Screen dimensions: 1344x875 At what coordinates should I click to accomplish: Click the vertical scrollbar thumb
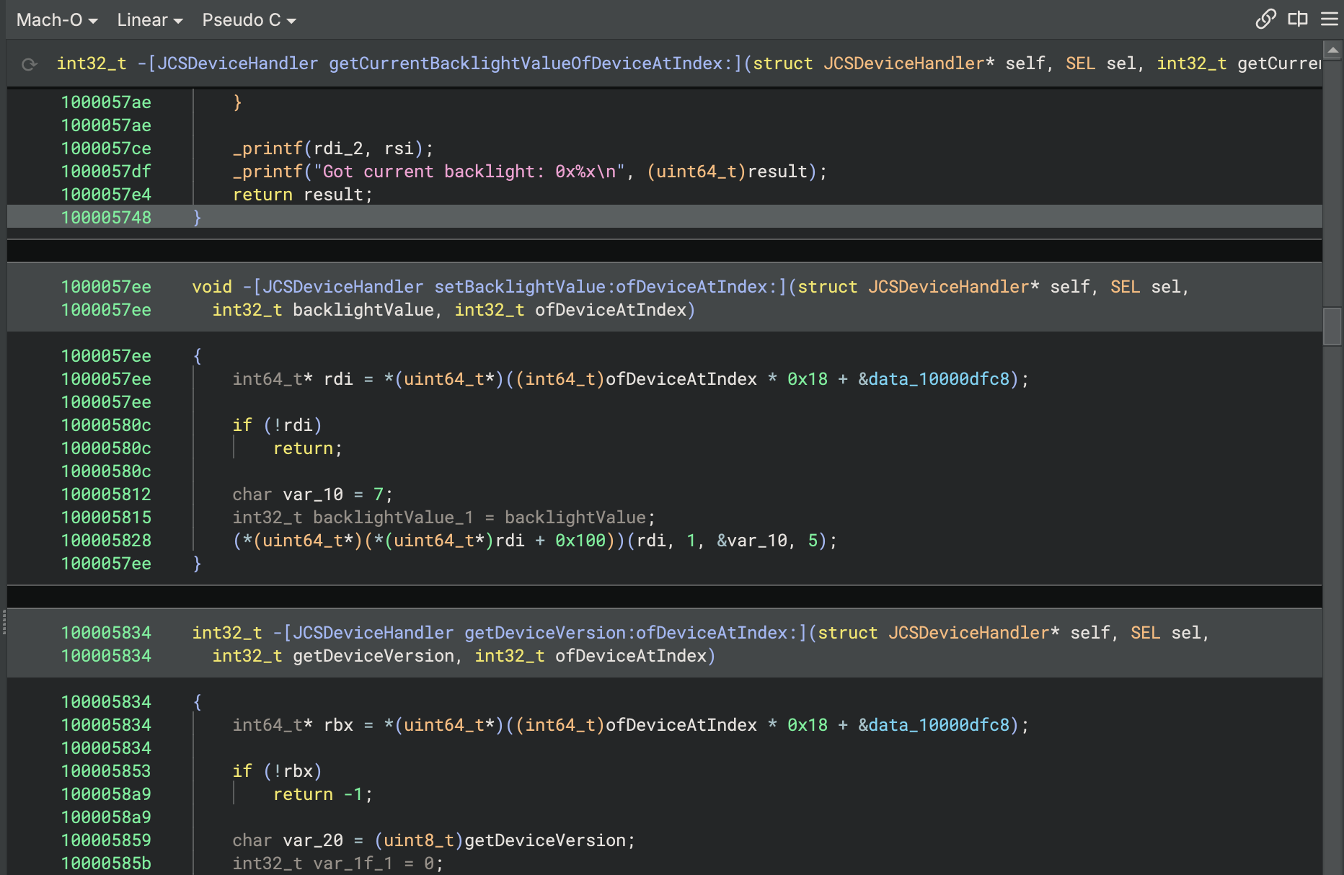click(1332, 327)
